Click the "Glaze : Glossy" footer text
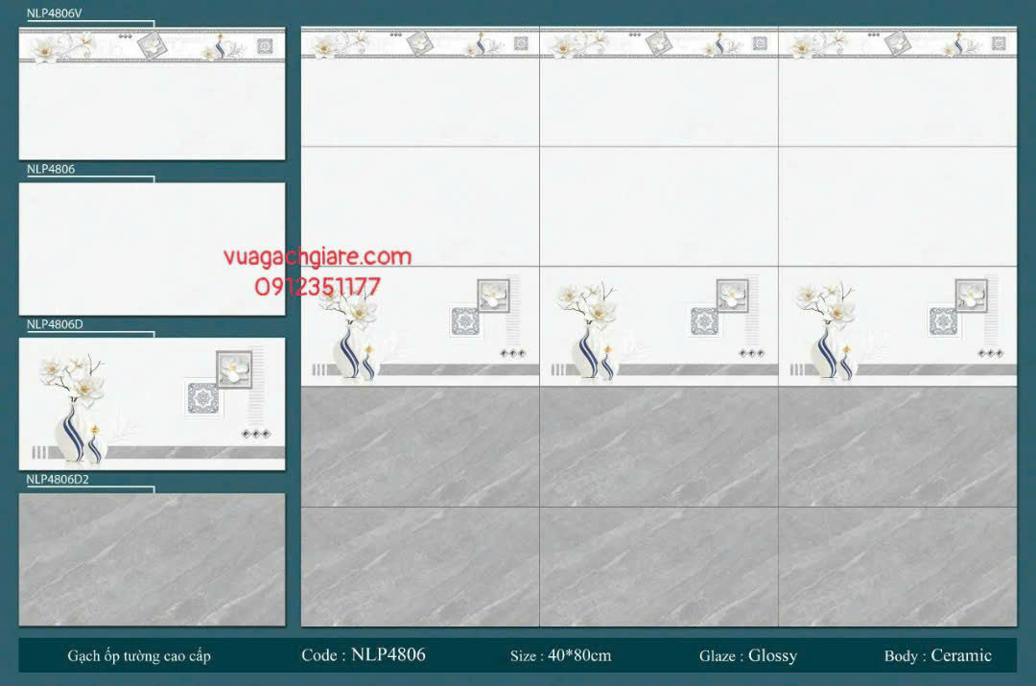The image size is (1036, 686). click(748, 656)
